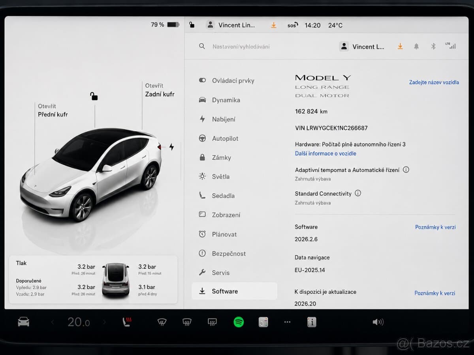The image size is (474, 355).
Task: Select the Software menu item
Action: pyautogui.click(x=234, y=291)
